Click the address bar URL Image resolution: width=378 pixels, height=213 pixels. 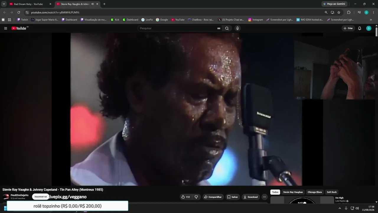click(55, 12)
